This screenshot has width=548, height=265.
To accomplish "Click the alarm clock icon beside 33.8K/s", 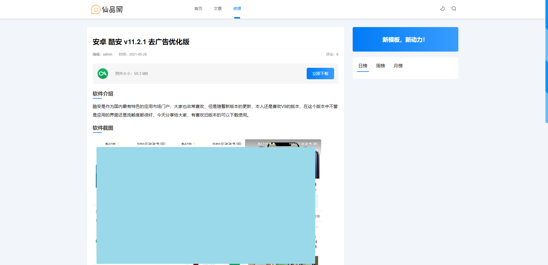I will (222, 144).
